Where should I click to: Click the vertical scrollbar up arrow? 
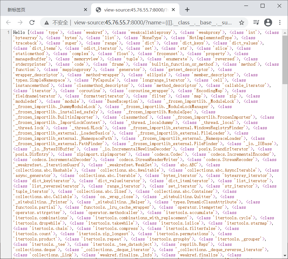click(x=285, y=33)
